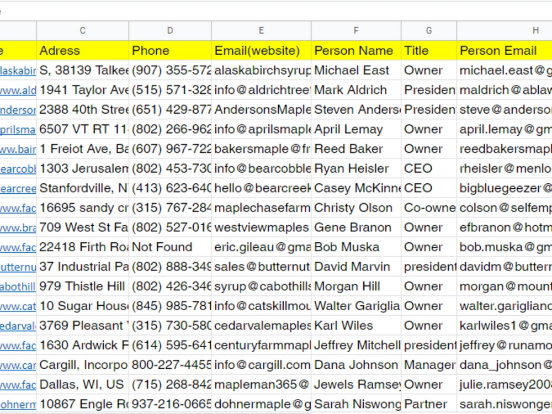552x414 pixels.
Task: Click the Person Email header cell
Action: pyautogui.click(x=505, y=51)
